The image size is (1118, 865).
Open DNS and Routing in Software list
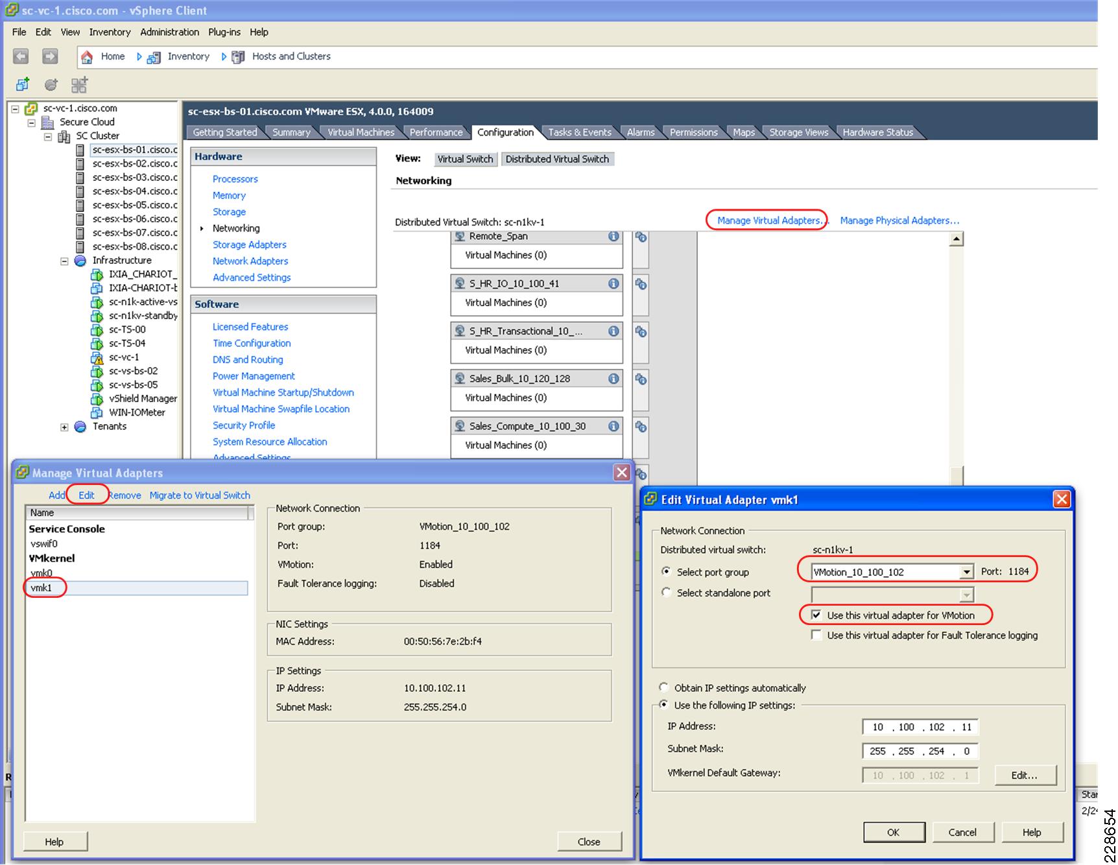248,360
